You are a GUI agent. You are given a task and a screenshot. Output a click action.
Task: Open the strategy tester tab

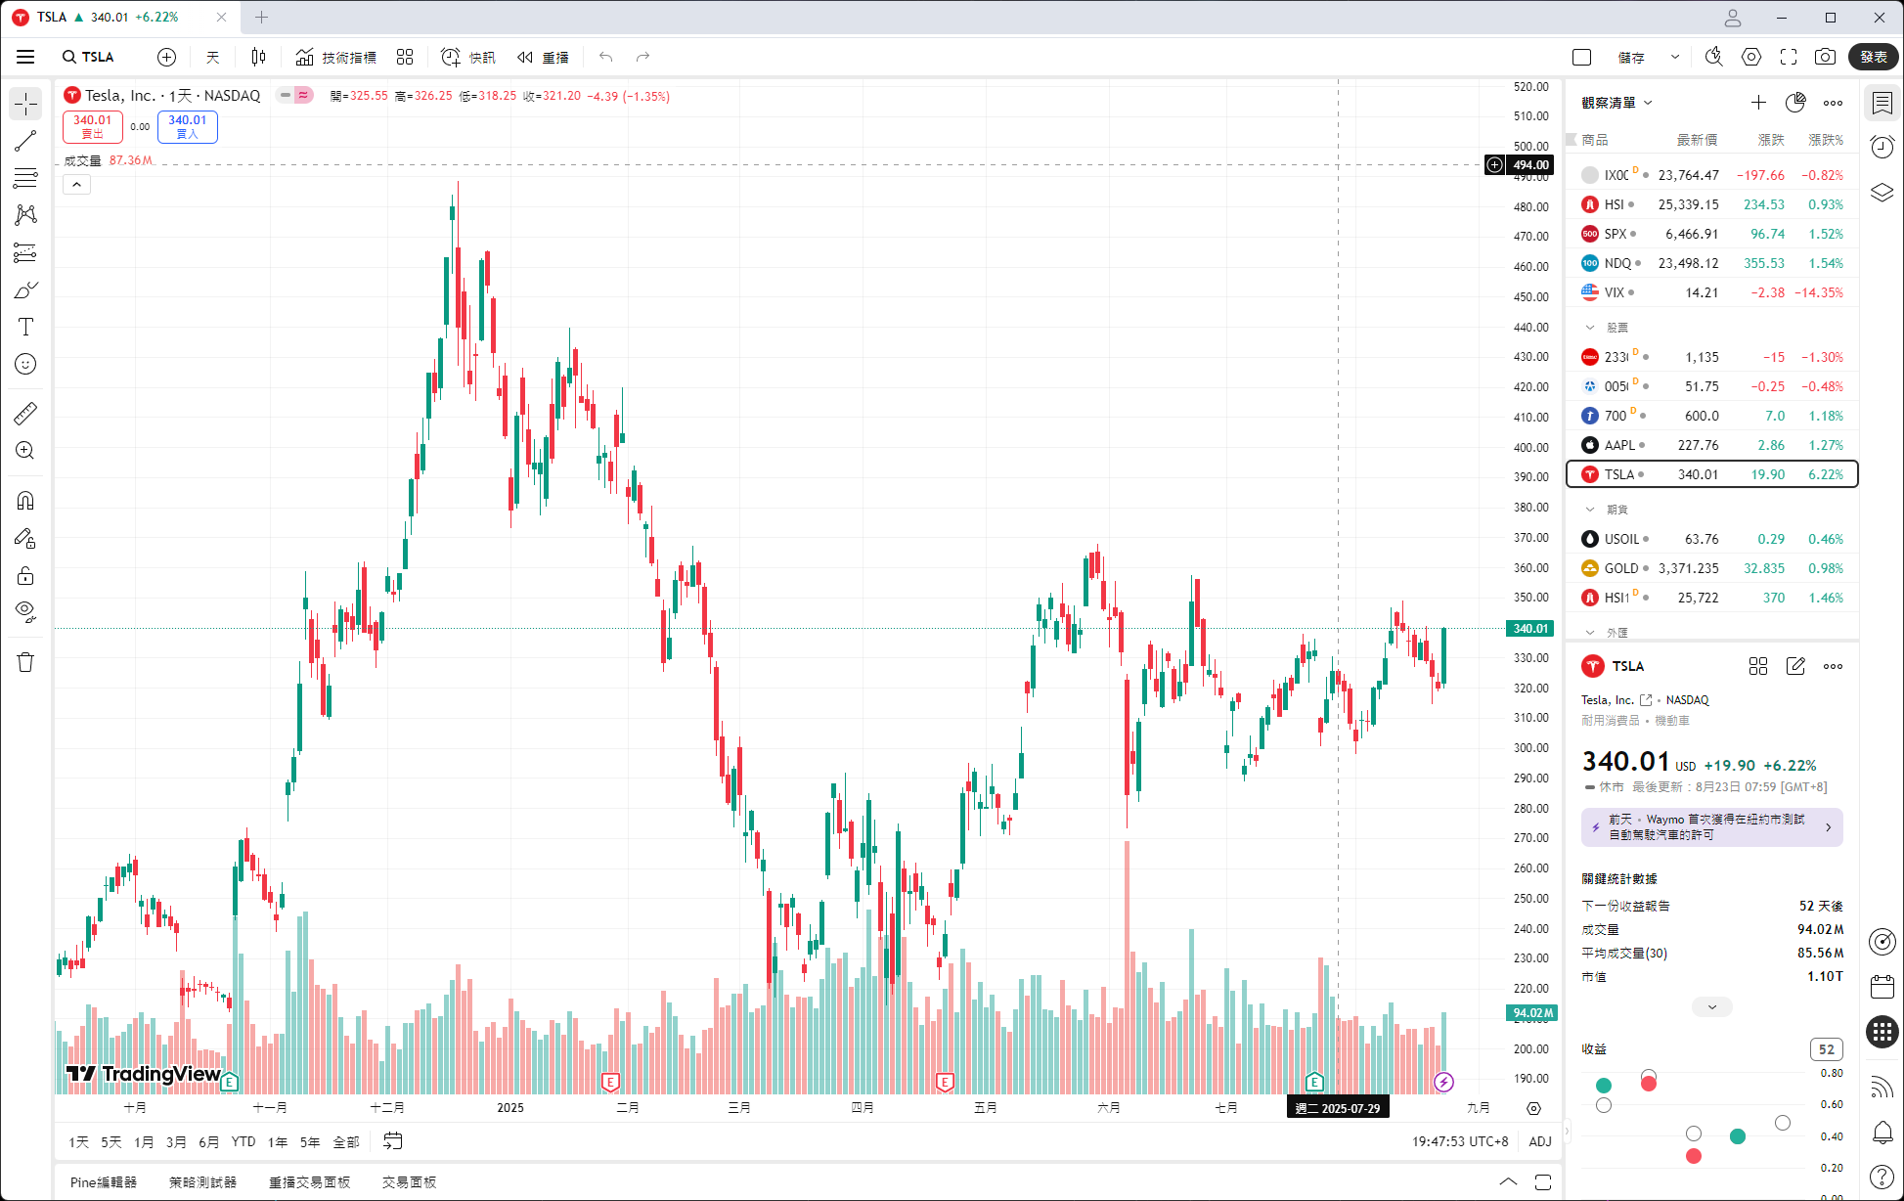[x=202, y=1182]
